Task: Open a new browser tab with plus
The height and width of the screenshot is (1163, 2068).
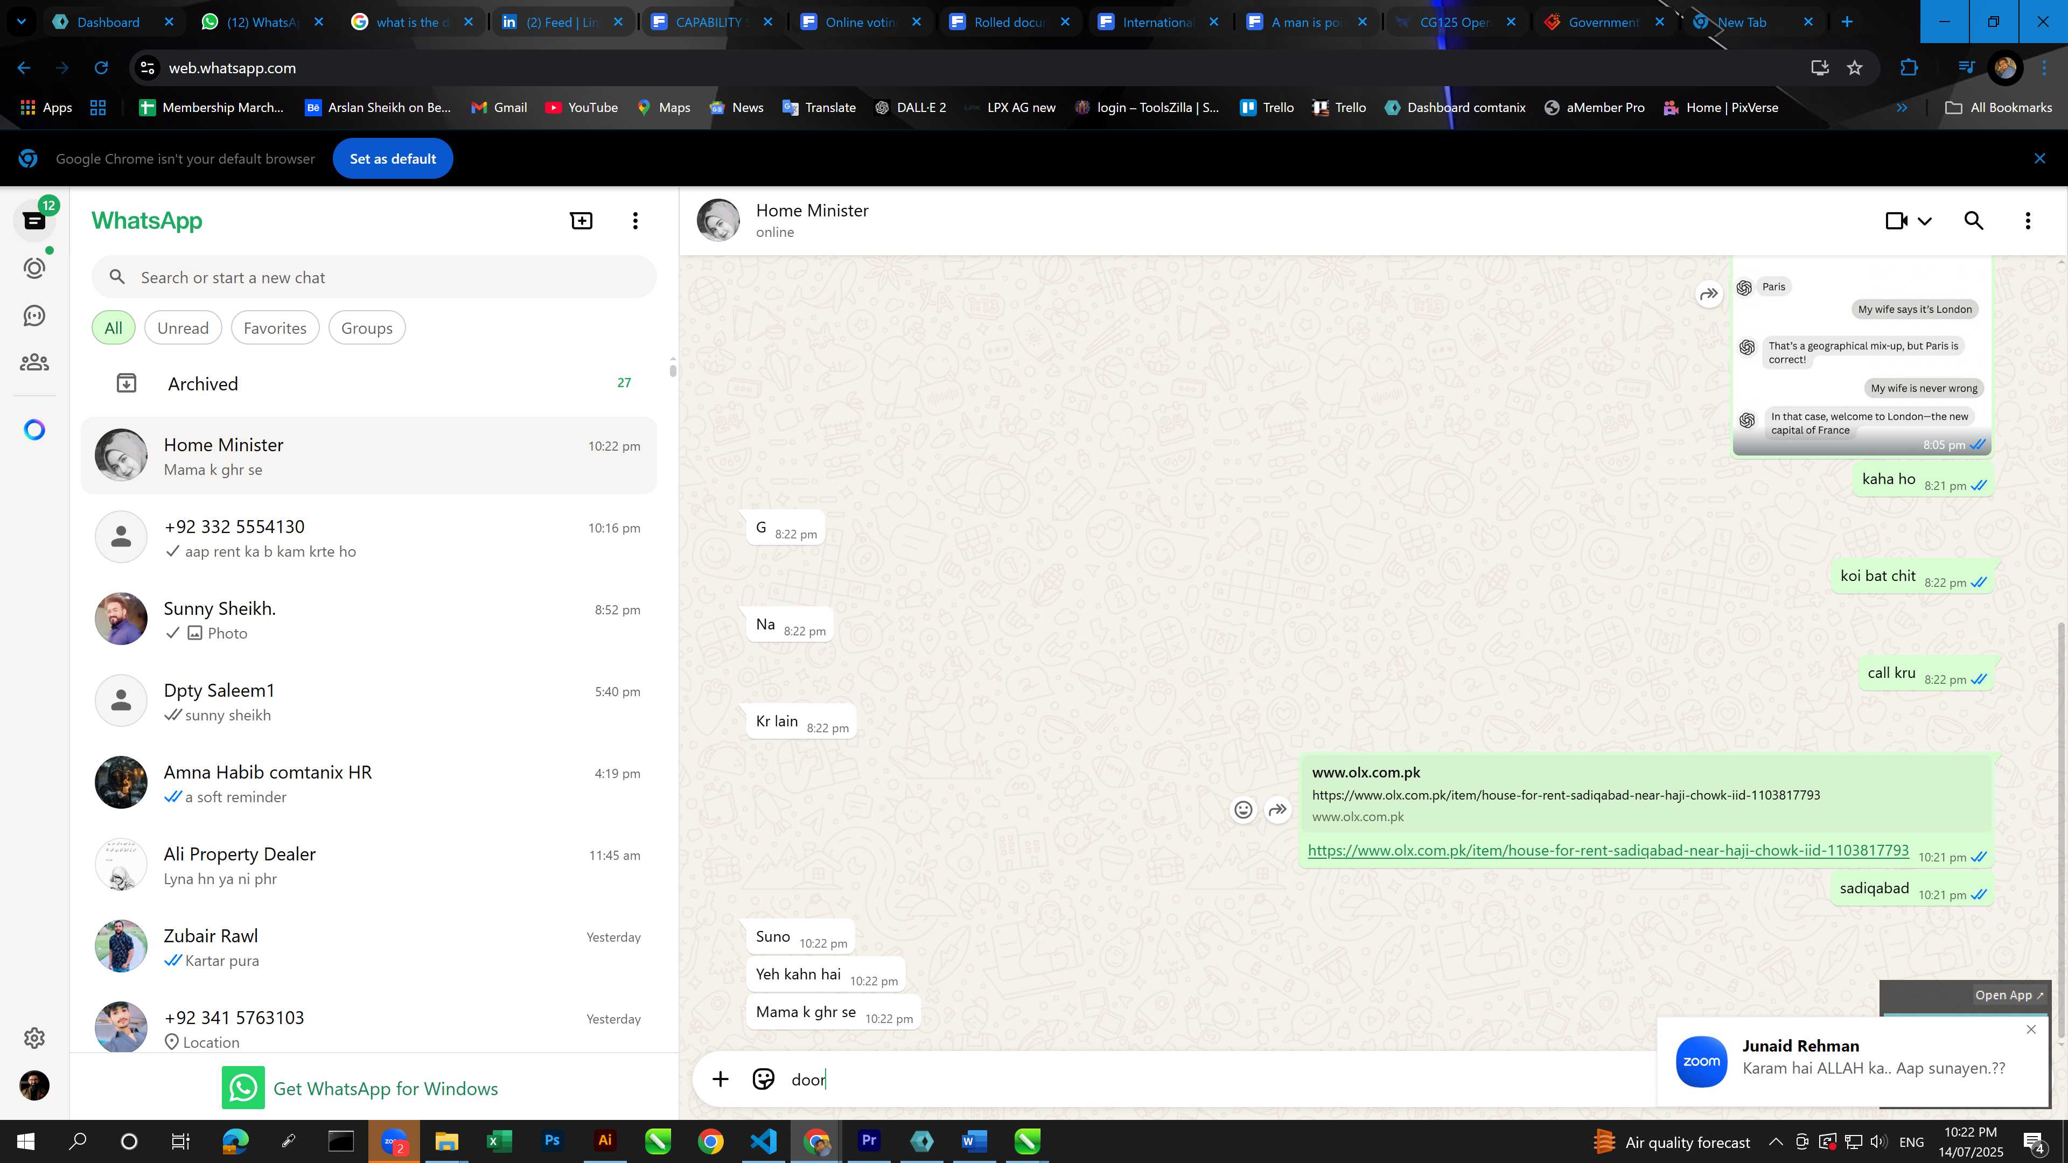Action: click(x=1847, y=22)
